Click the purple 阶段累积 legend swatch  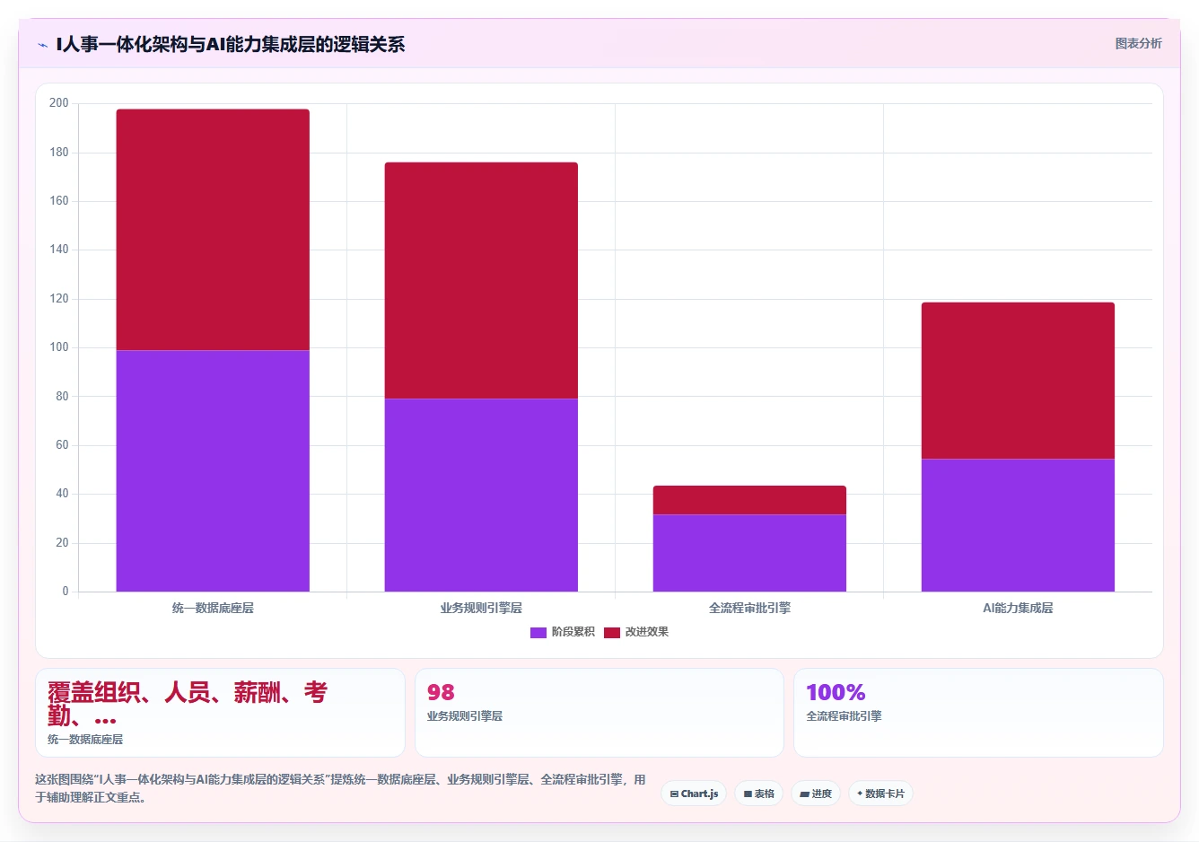click(538, 633)
